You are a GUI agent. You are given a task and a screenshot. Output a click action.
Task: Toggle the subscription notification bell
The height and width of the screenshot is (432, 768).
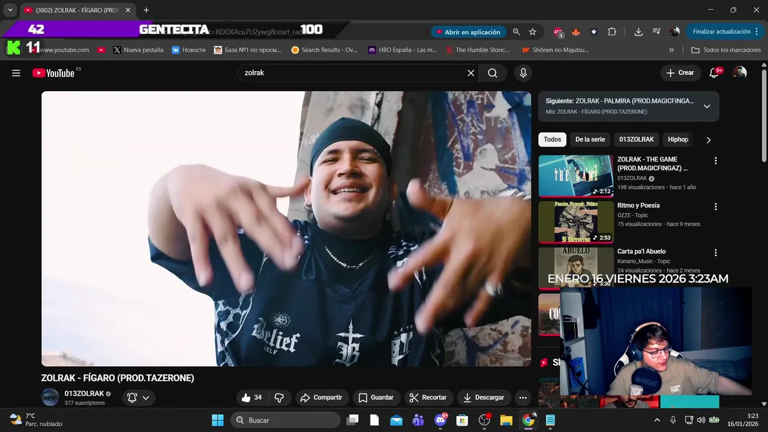[139, 398]
